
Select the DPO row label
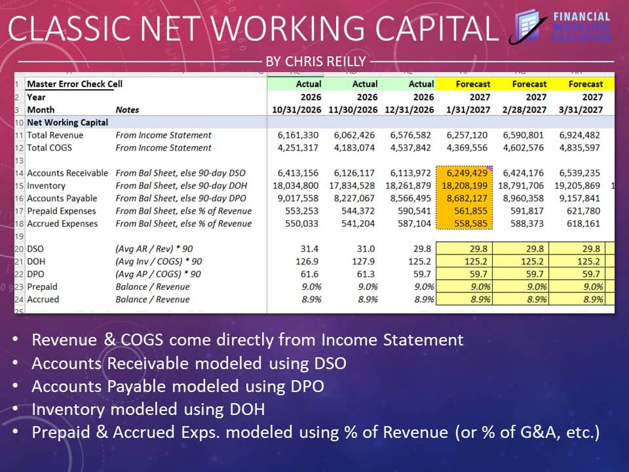[35, 274]
